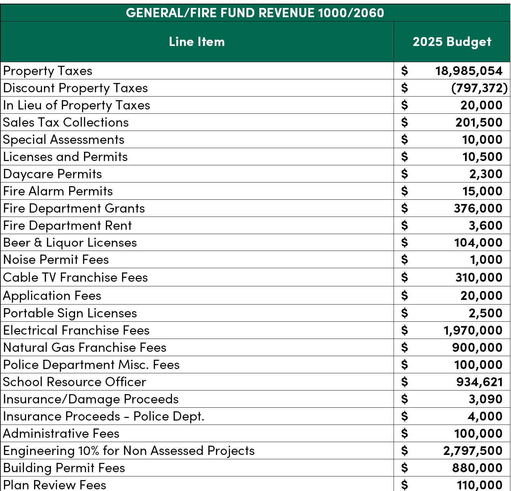The width and height of the screenshot is (511, 491).
Task: Select the 2,797,500 amount
Action: click(x=473, y=451)
